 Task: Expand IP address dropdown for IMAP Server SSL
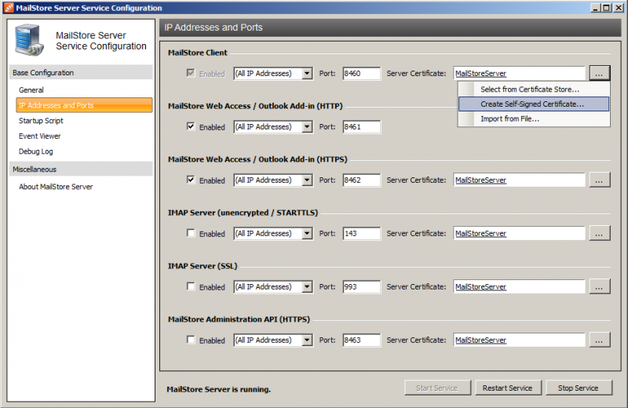pos(307,286)
